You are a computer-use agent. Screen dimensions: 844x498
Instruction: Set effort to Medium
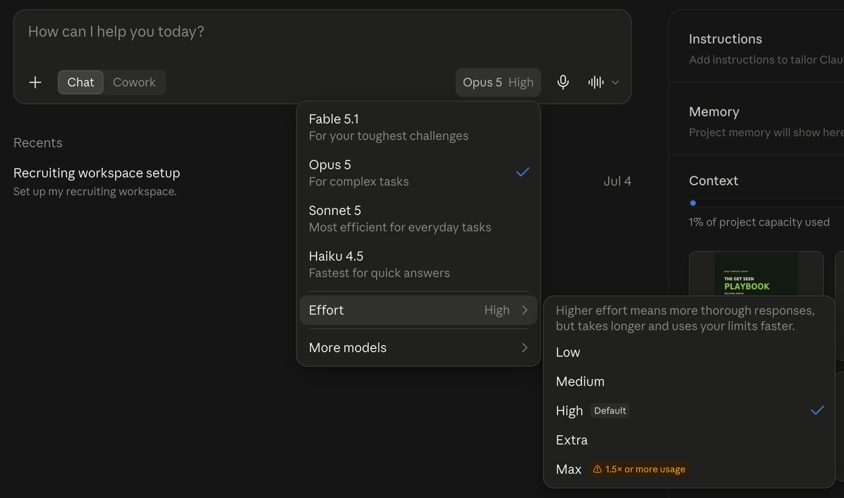[x=689, y=381]
